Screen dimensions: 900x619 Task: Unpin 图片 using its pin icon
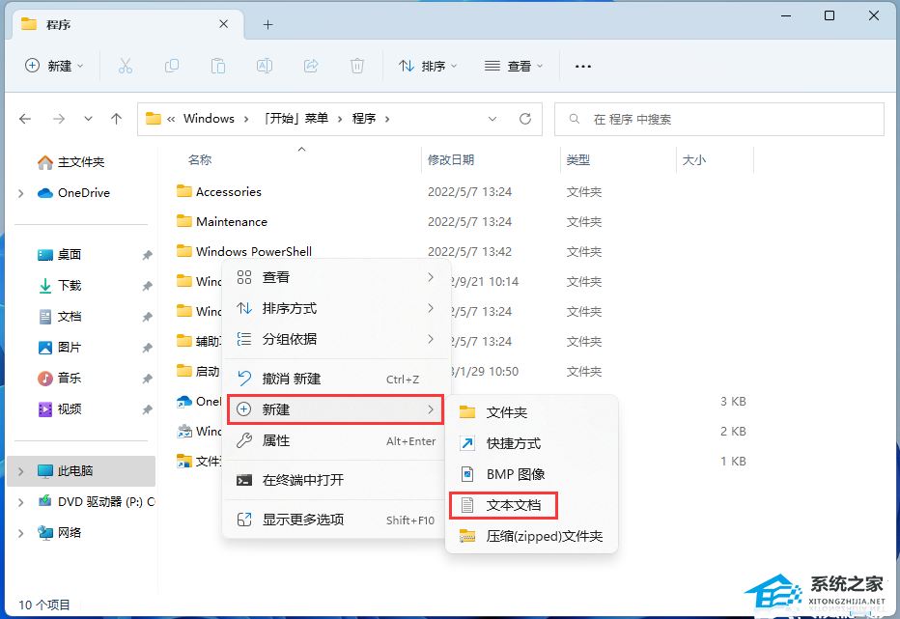tap(148, 348)
